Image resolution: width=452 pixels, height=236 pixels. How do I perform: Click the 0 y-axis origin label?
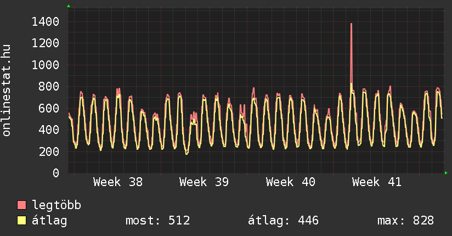55,173
